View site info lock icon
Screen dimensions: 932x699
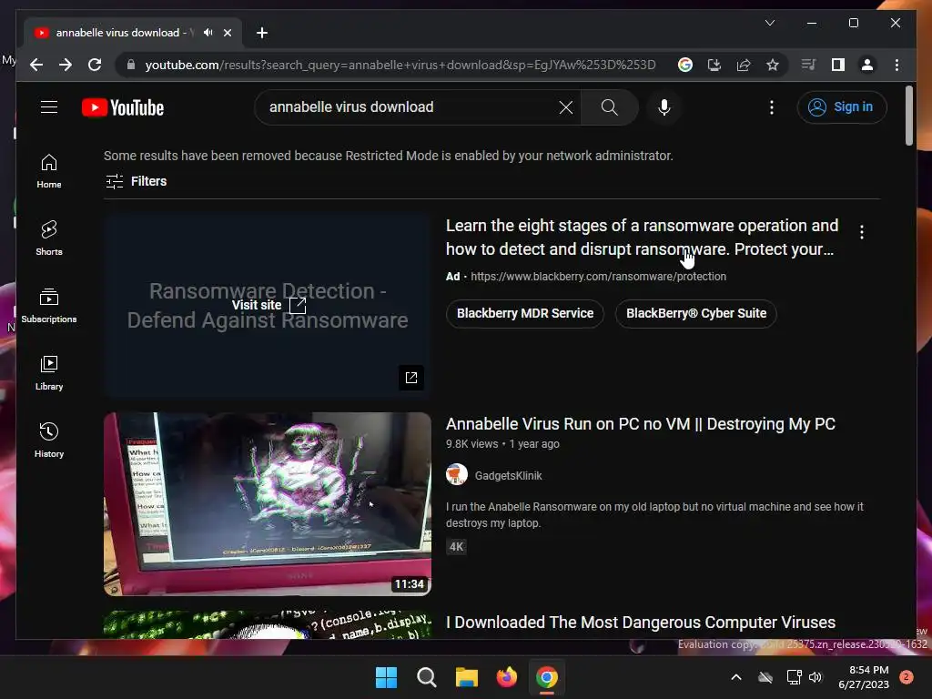131,65
